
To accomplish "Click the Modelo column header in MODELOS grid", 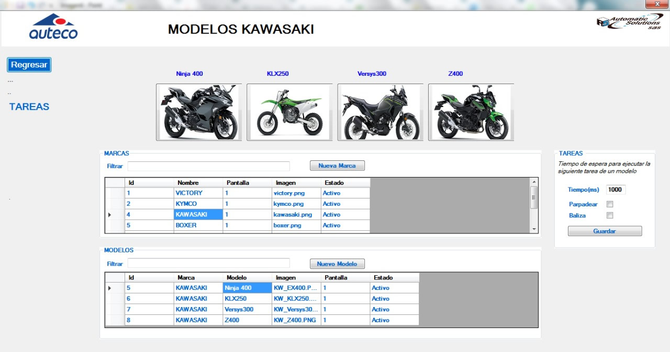I will click(248, 277).
